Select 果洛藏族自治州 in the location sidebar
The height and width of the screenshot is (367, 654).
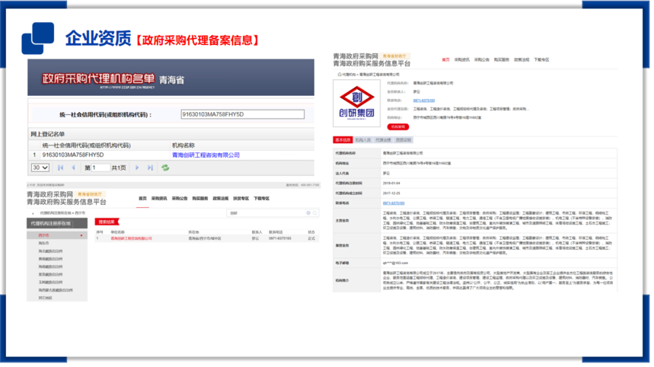50,274
